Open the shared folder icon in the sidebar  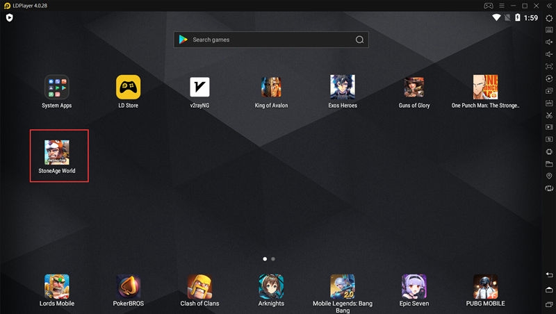tap(549, 164)
